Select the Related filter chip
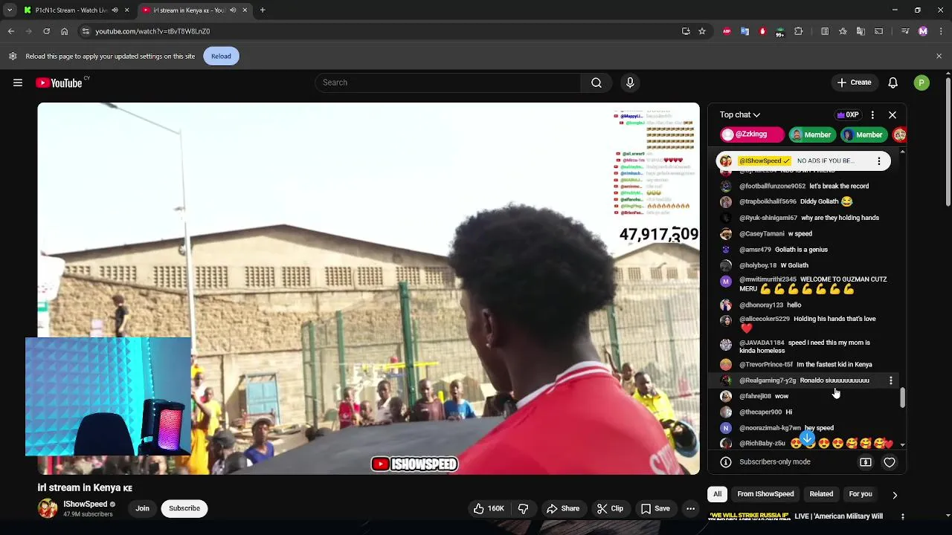 coord(821,494)
